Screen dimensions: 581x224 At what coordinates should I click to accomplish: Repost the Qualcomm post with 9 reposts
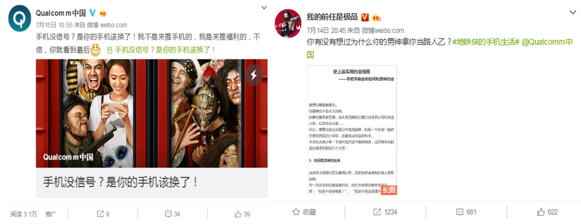click(103, 214)
